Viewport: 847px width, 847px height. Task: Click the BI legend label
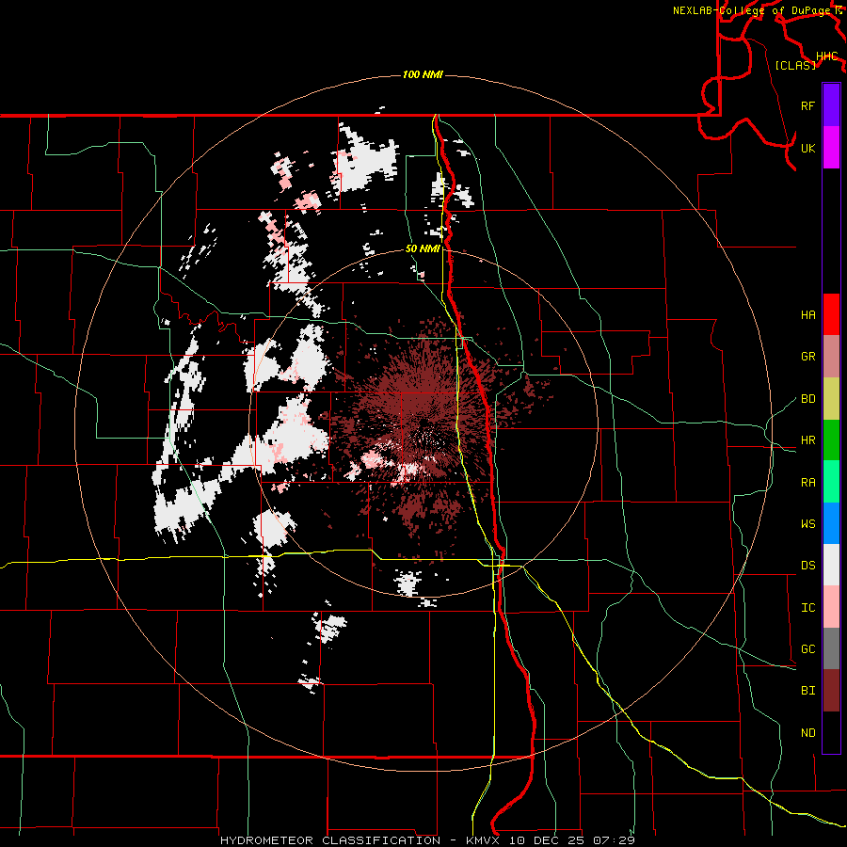tap(807, 691)
